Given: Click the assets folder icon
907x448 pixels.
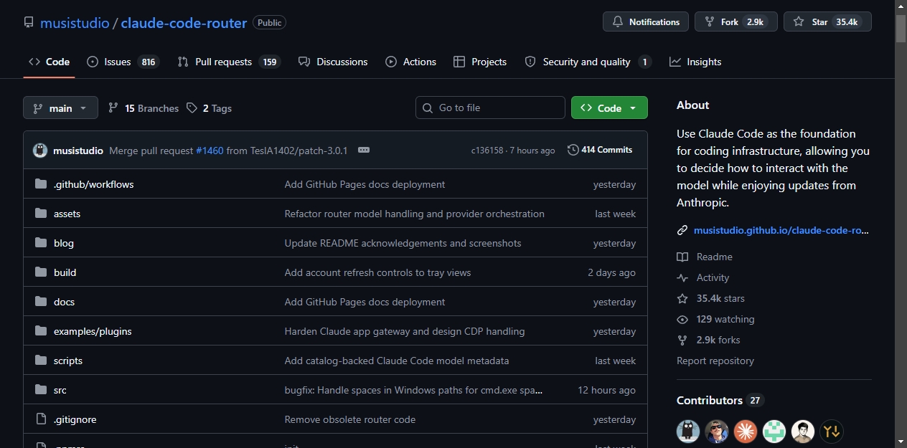Looking at the screenshot, I should point(41,214).
